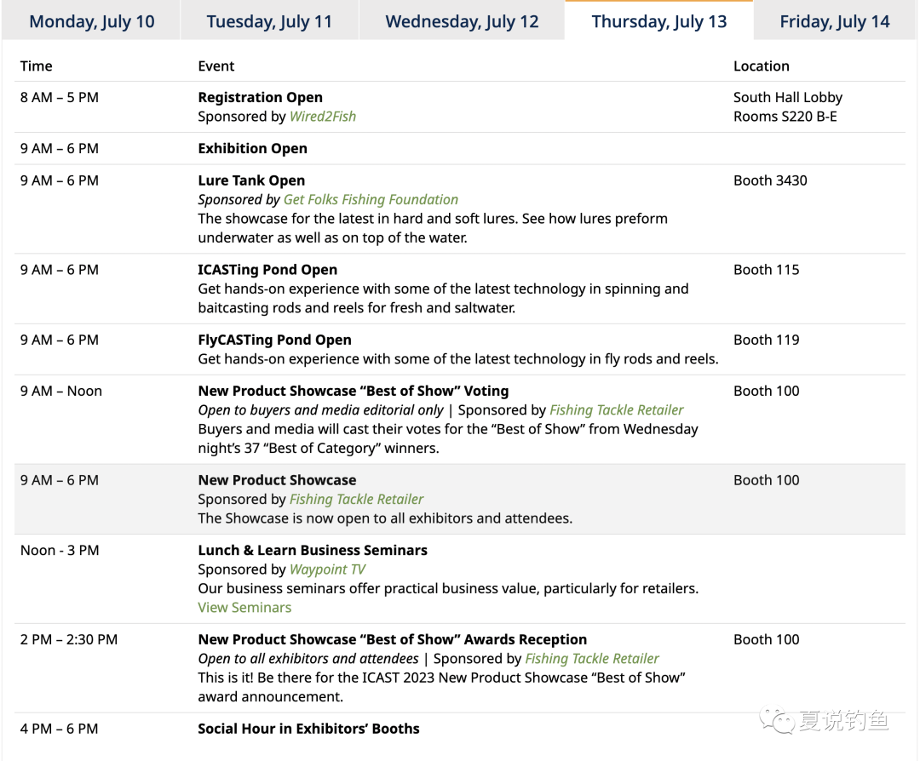Click the WeChat logo watermark icon

(x=776, y=722)
